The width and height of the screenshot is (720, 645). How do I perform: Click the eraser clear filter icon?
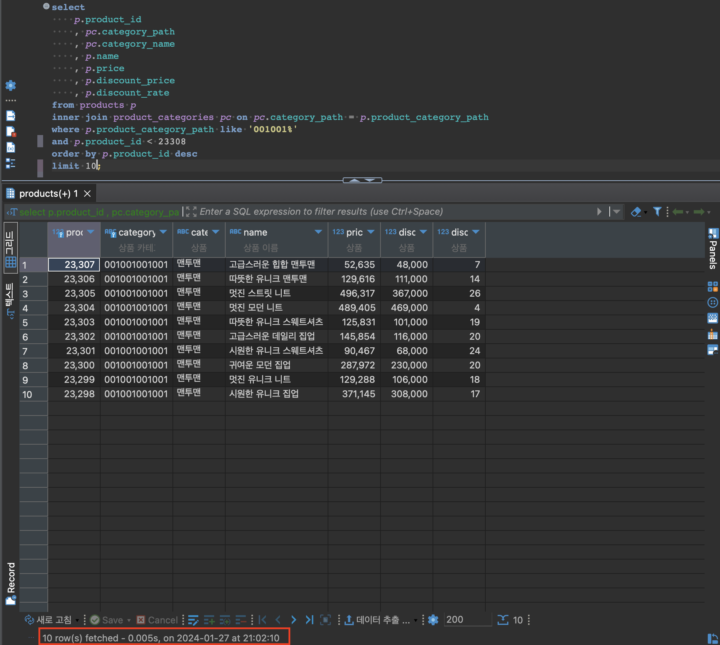(x=636, y=212)
